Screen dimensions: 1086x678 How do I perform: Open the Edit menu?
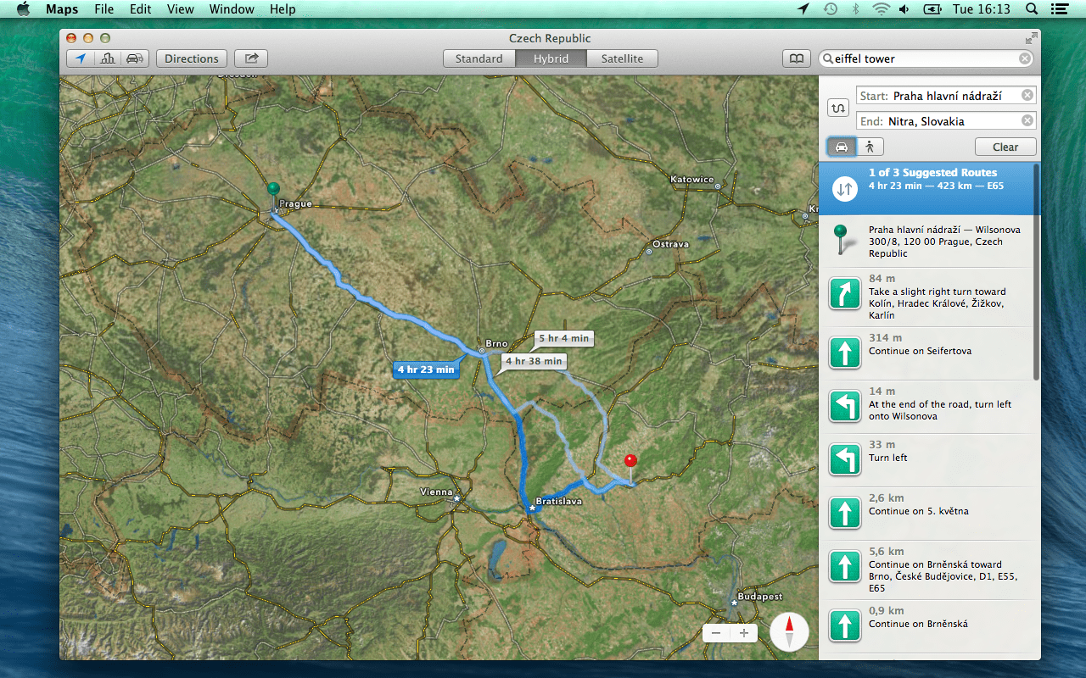[140, 9]
